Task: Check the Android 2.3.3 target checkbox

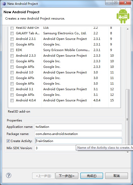Action: [x=12, y=56]
